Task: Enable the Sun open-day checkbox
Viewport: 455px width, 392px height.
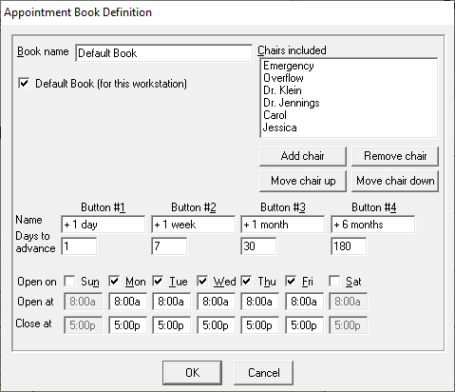Action: [x=69, y=281]
